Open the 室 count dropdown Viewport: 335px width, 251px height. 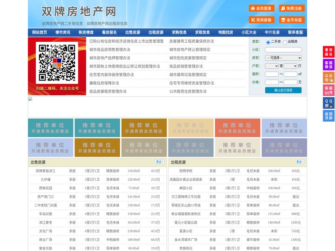tap(272, 66)
